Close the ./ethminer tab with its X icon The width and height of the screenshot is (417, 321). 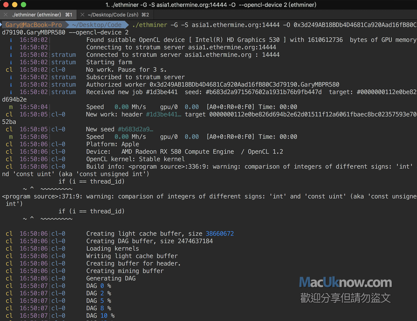(6, 15)
